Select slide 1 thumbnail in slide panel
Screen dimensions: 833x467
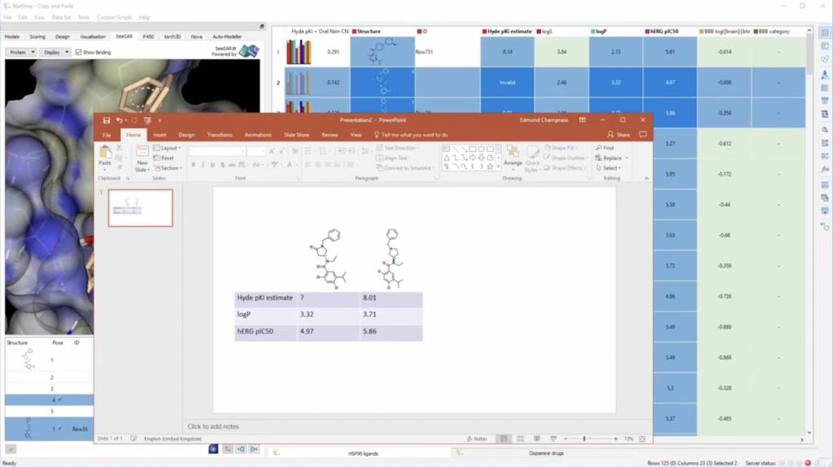(x=140, y=208)
